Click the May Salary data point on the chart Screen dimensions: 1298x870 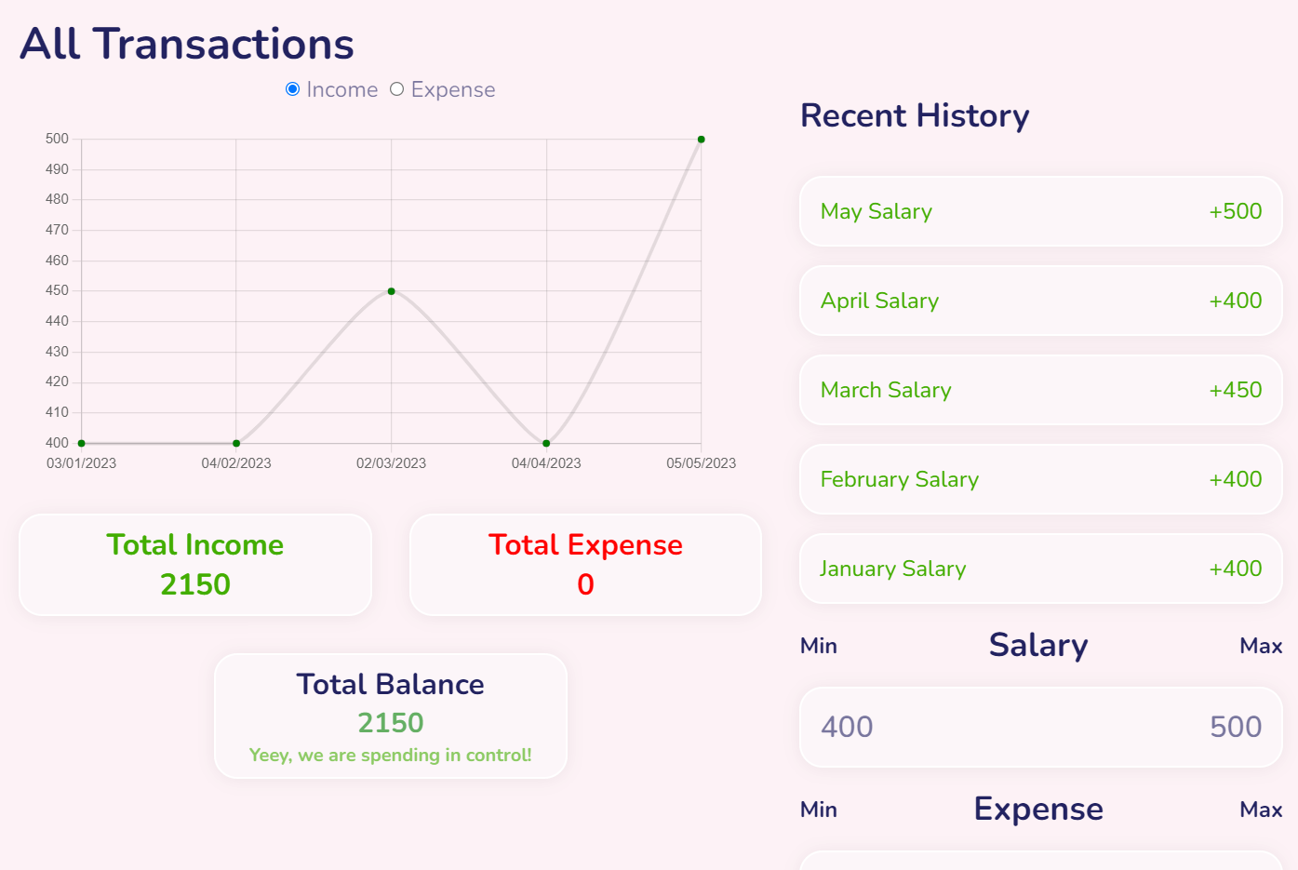(700, 139)
